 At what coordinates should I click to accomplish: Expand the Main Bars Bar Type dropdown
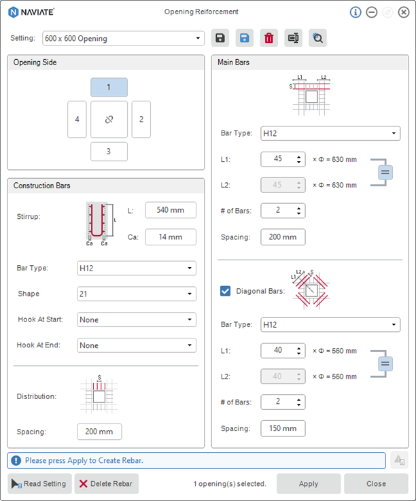coord(330,133)
